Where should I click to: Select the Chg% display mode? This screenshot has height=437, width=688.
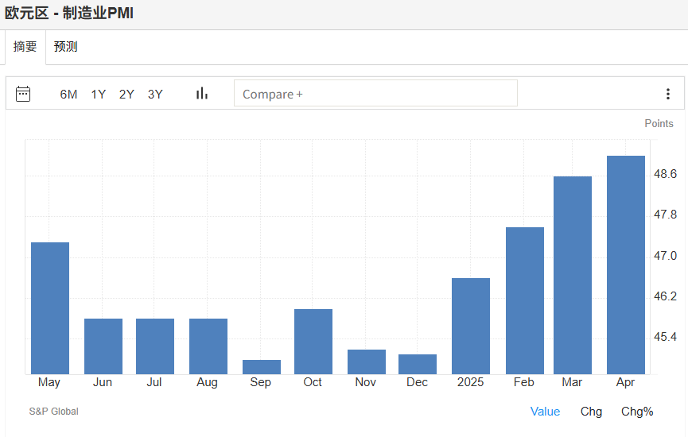[637, 412]
